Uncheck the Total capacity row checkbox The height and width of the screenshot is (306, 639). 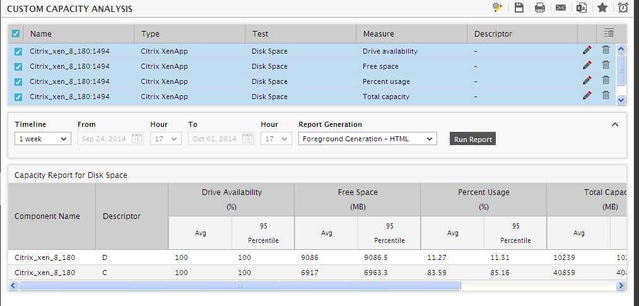(18, 97)
